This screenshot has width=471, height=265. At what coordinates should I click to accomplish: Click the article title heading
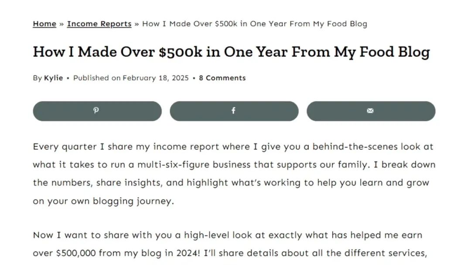point(231,52)
